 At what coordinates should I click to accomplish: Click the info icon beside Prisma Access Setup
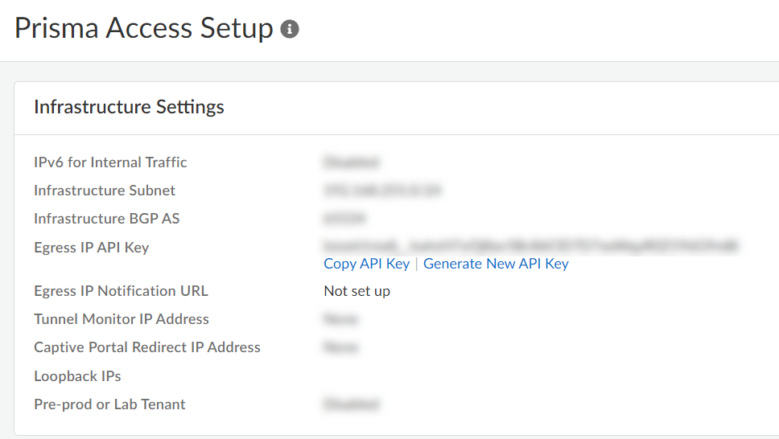click(290, 30)
